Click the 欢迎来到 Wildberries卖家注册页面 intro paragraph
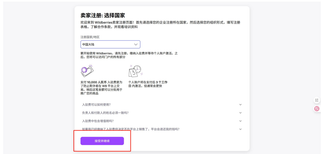The image size is (321, 154). pos(160,24)
